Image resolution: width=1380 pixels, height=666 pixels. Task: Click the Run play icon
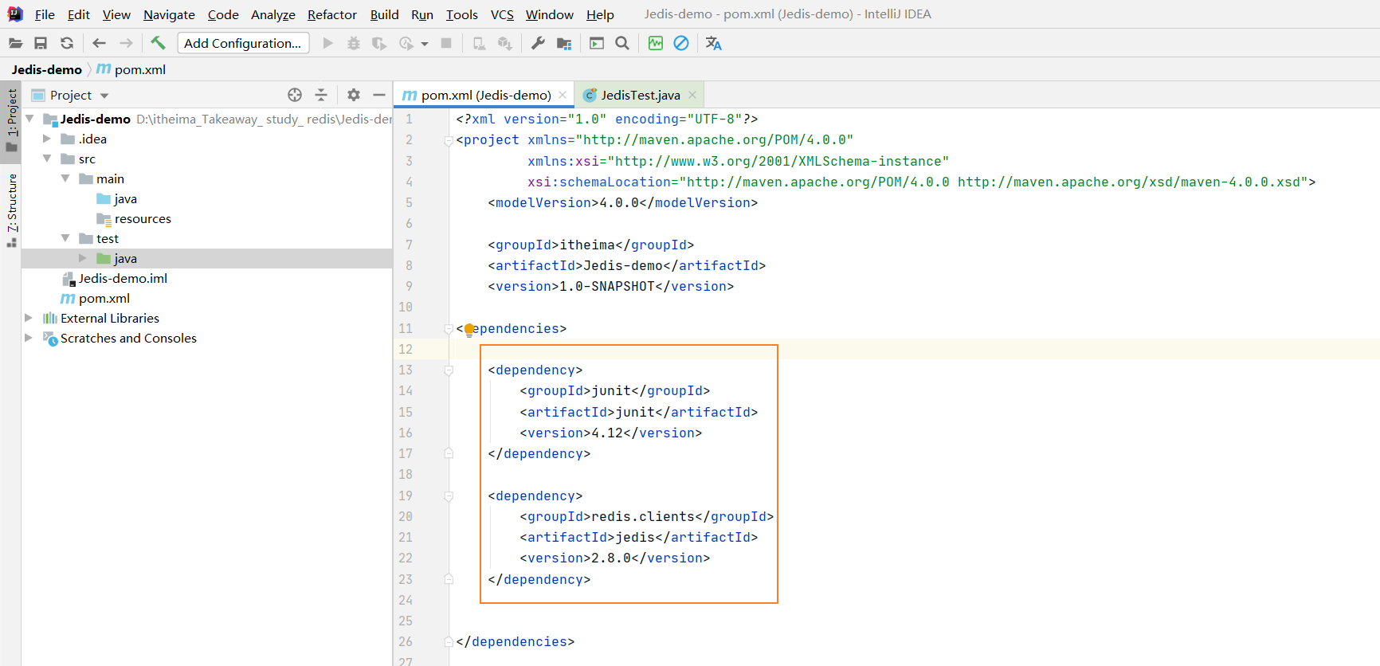coord(327,43)
